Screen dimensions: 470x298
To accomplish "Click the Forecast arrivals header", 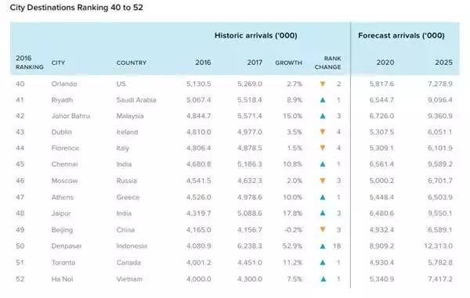I will [401, 36].
